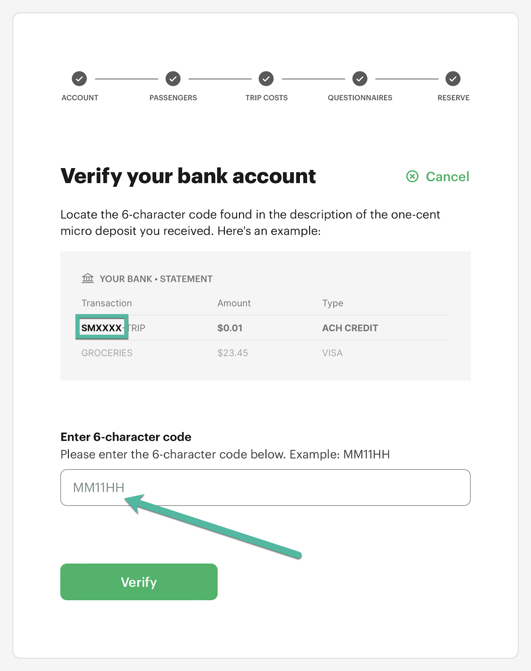
Task: Select the TRIP COSTS step label
Action: pyautogui.click(x=267, y=98)
